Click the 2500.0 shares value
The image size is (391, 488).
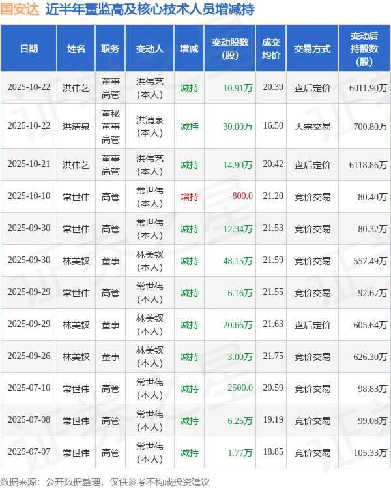240,388
